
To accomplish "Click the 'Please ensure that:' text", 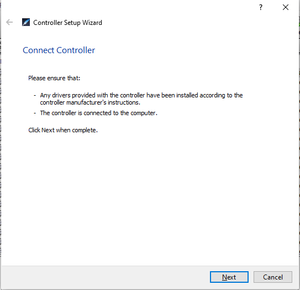I will (54, 78).
